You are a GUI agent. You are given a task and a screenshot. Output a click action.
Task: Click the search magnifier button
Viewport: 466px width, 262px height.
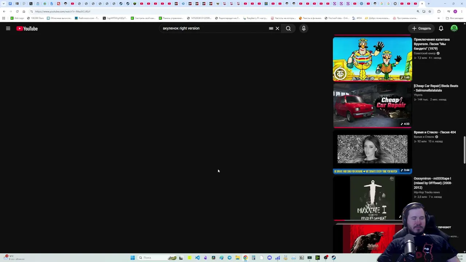pyautogui.click(x=288, y=28)
